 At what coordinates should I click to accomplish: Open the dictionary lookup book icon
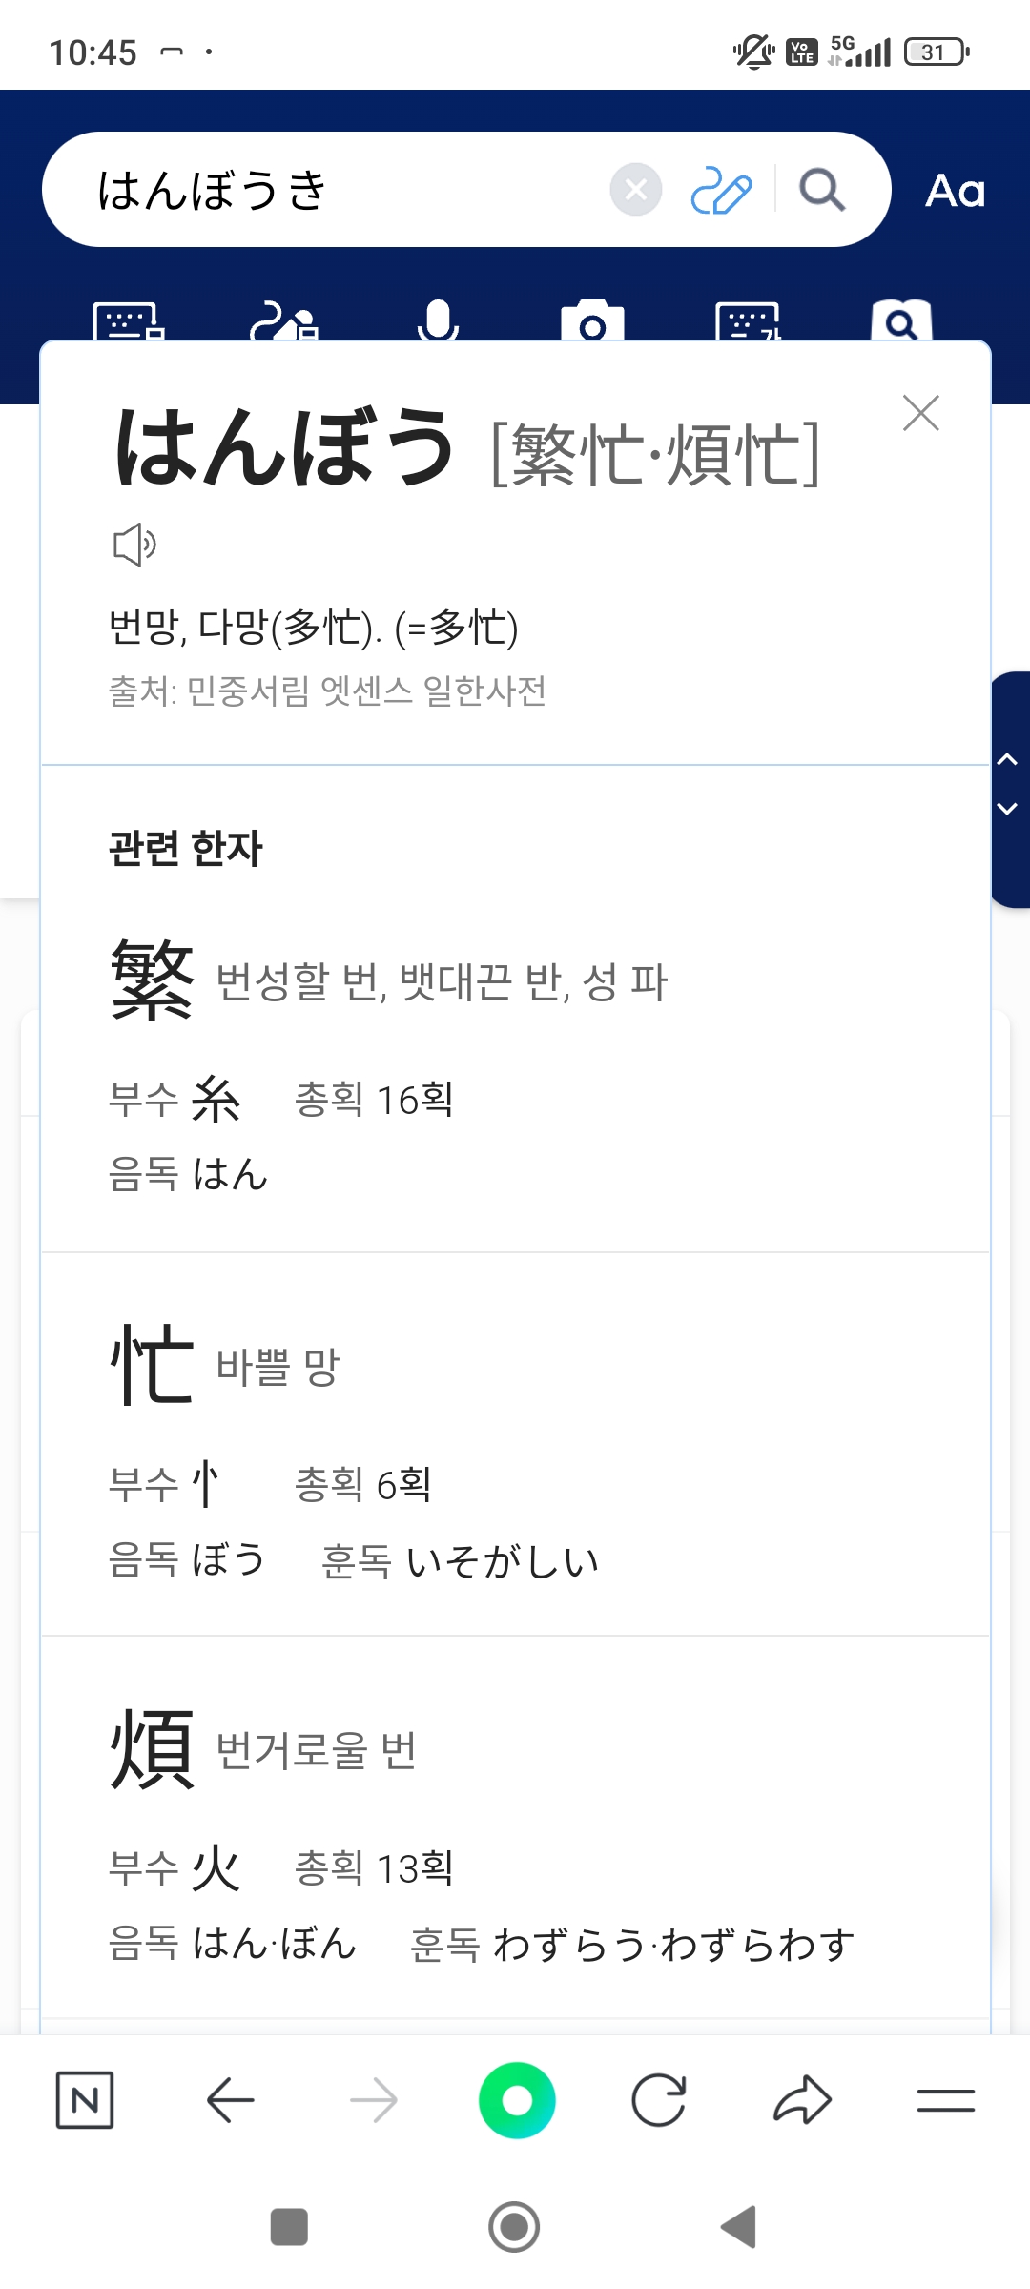coord(901,323)
